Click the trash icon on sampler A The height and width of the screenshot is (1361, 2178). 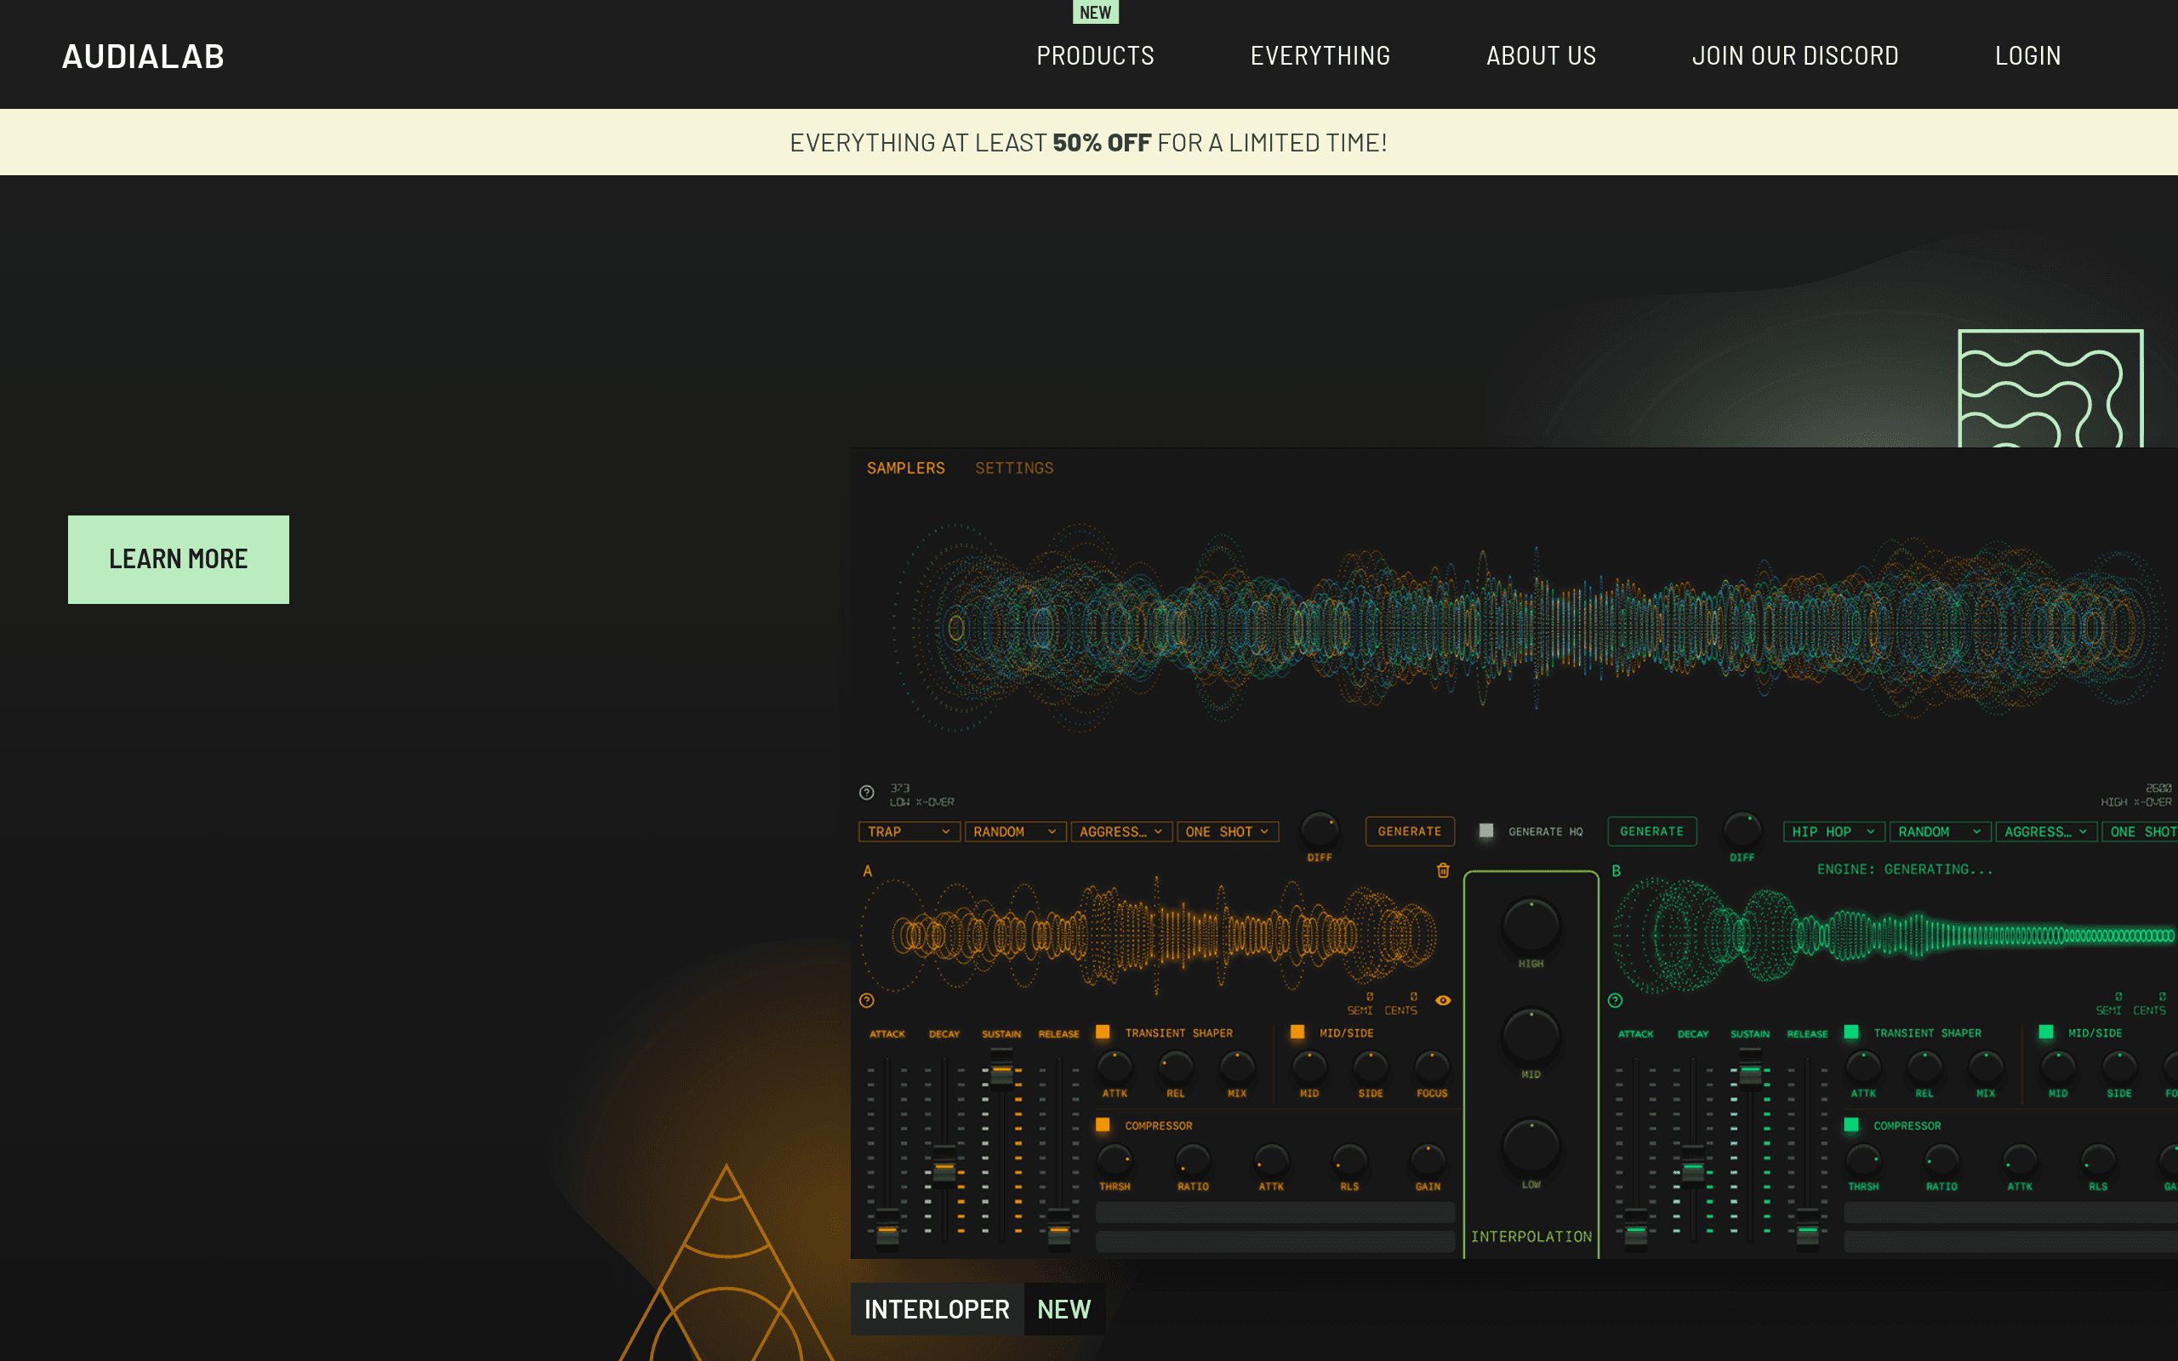[1443, 870]
